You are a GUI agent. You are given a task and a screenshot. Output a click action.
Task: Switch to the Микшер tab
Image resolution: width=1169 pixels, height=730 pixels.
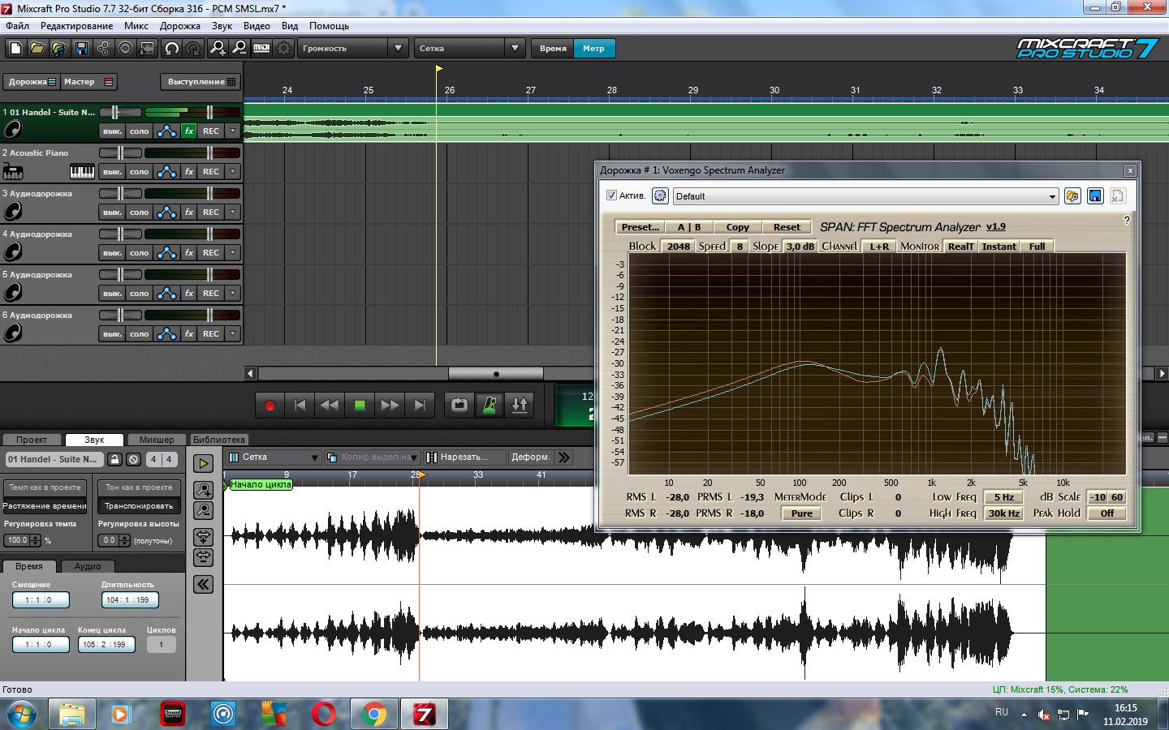[157, 440]
